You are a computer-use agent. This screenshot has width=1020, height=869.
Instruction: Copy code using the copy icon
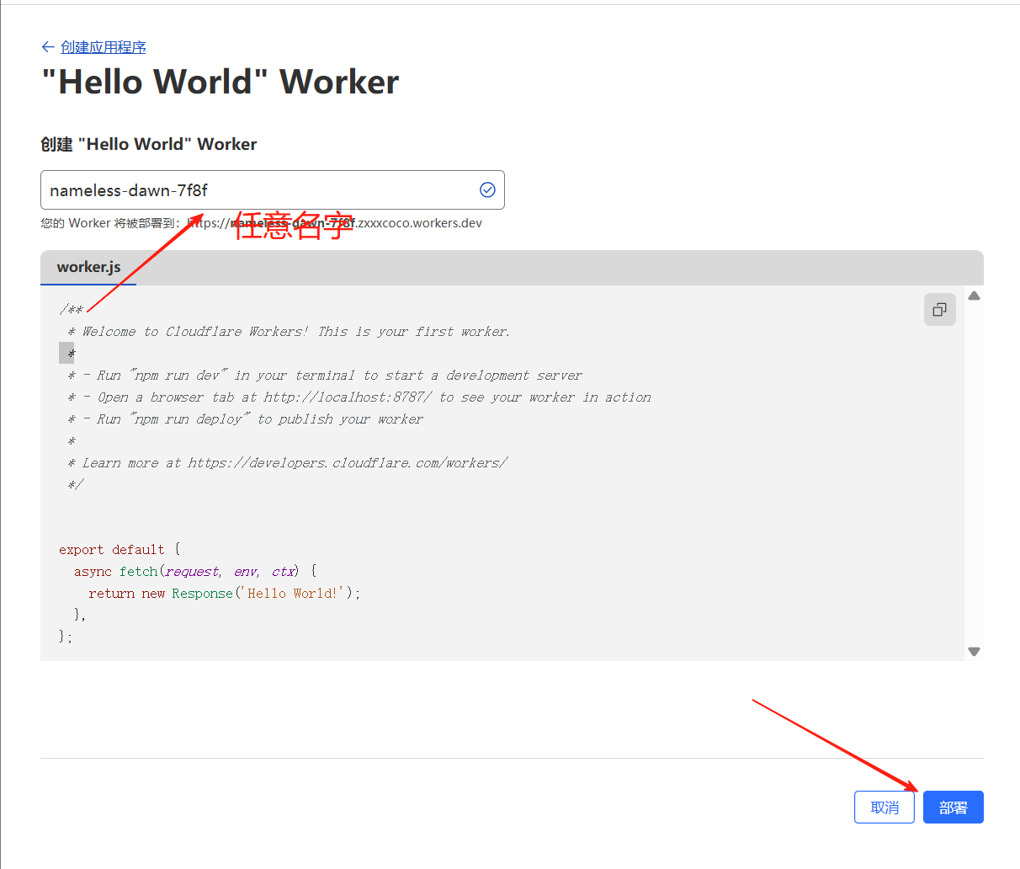coord(940,310)
